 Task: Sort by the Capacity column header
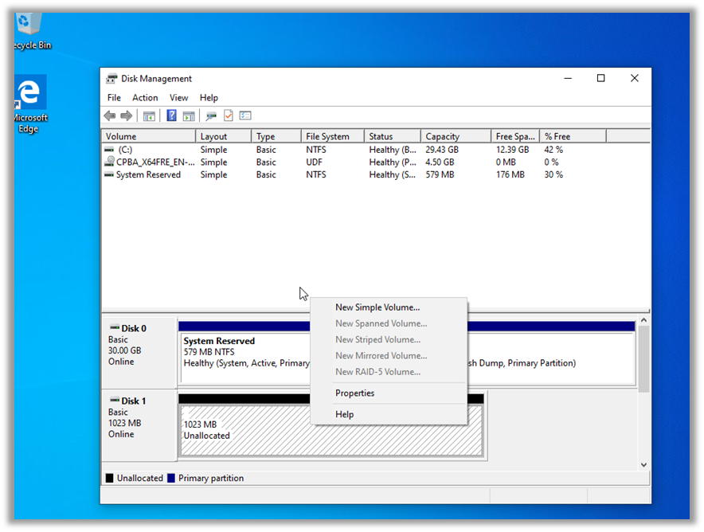(x=456, y=136)
